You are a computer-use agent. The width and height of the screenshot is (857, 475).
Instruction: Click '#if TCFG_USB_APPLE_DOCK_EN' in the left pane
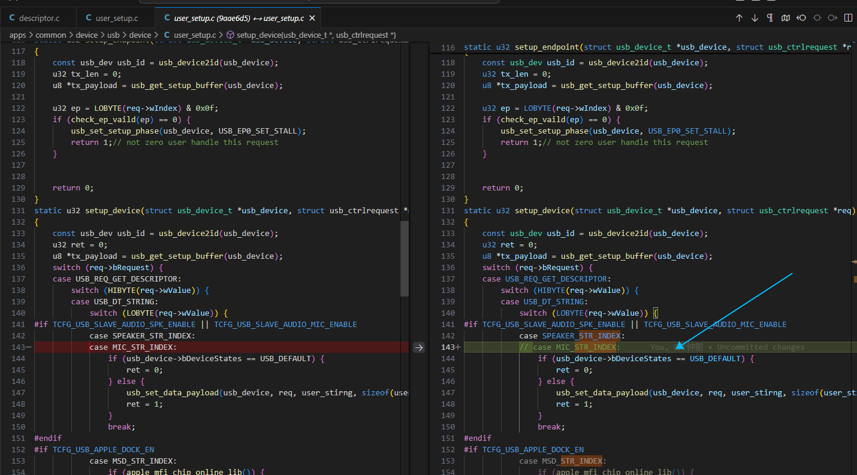94,450
